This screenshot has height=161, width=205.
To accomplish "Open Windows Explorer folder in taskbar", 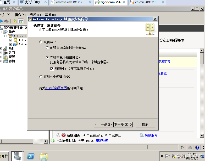I will click(44, 157).
